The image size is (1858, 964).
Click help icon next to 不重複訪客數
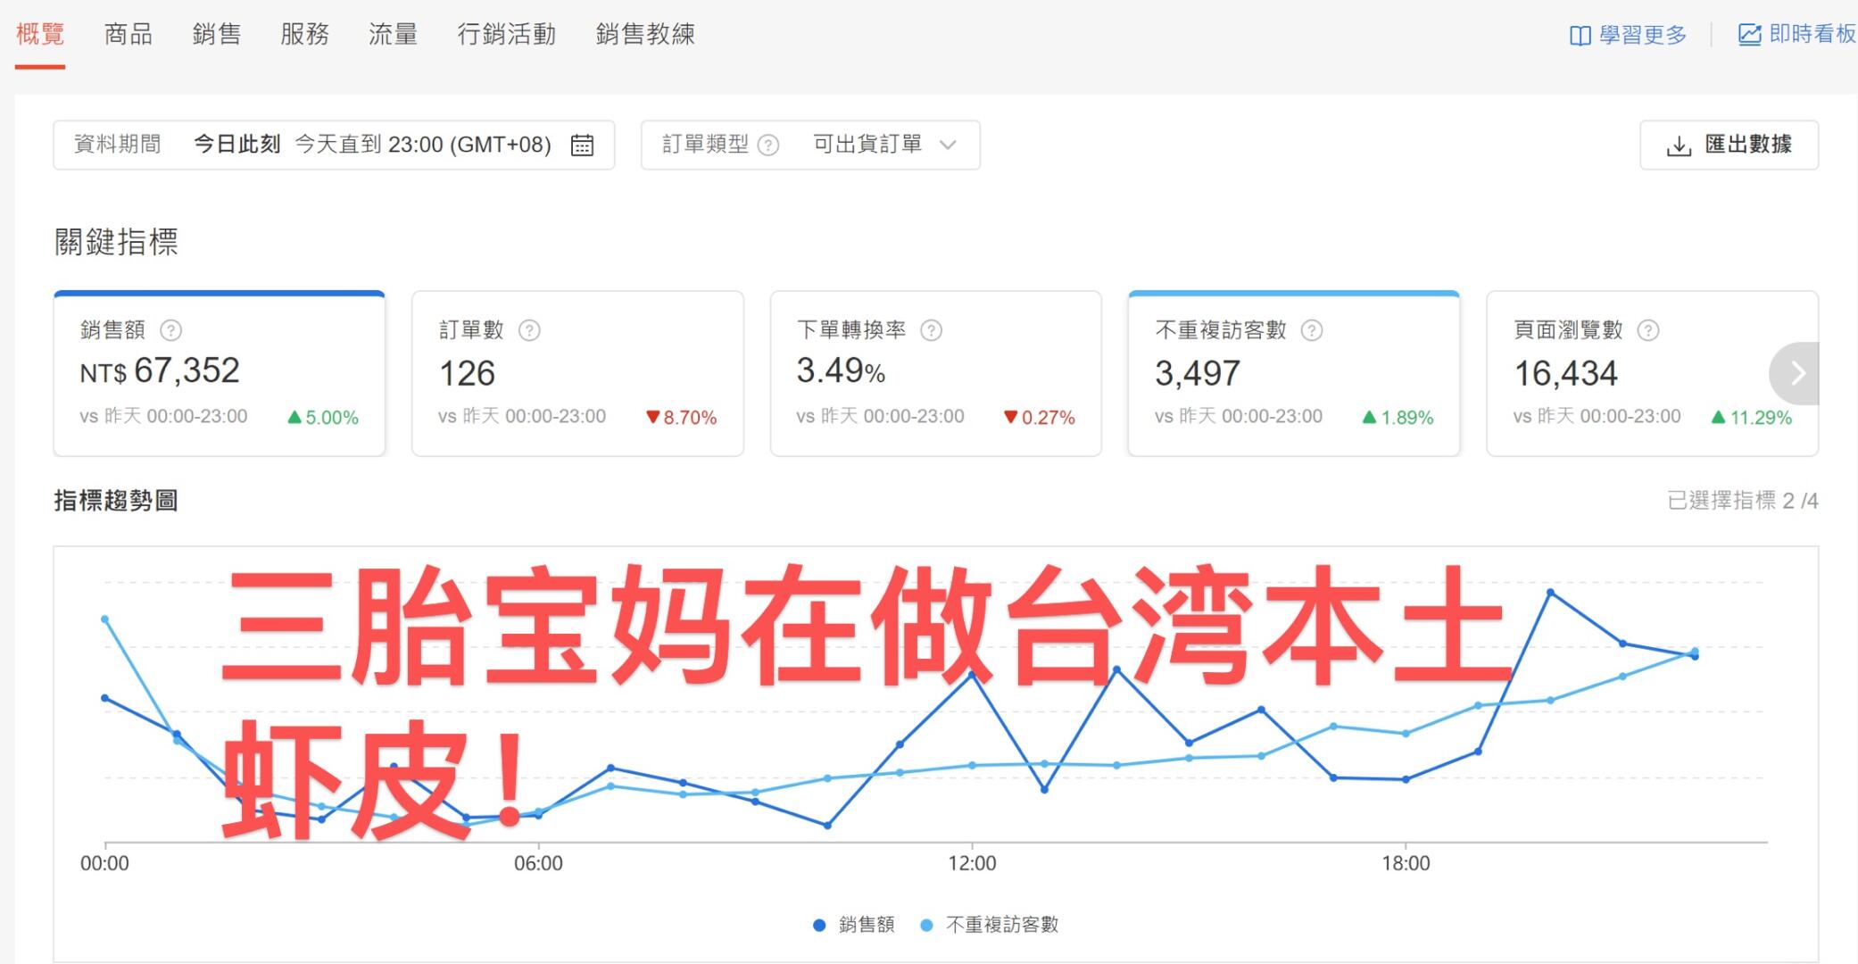pos(1311,330)
